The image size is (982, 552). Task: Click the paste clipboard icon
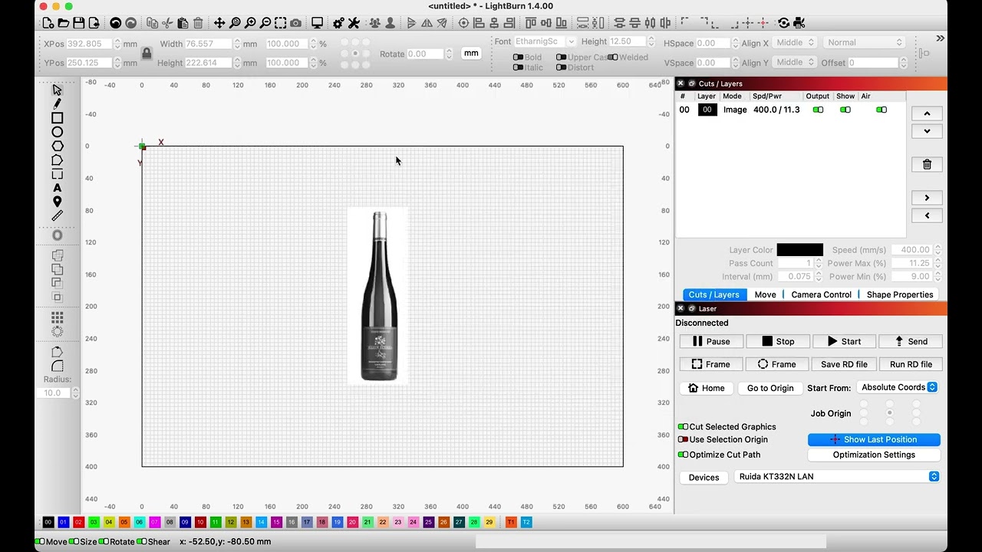(x=183, y=23)
